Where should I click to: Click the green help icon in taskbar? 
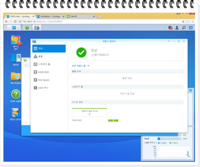(x=27, y=28)
